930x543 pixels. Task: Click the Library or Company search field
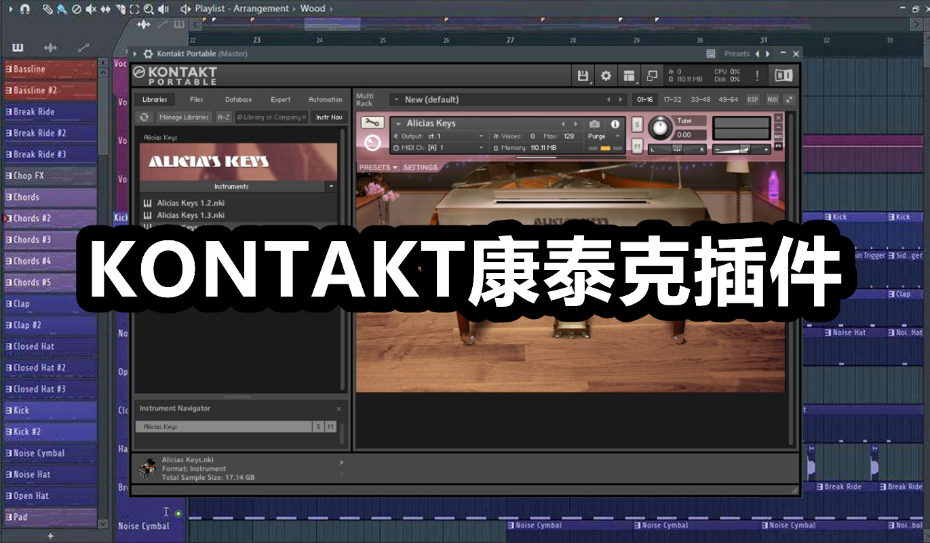coord(271,117)
